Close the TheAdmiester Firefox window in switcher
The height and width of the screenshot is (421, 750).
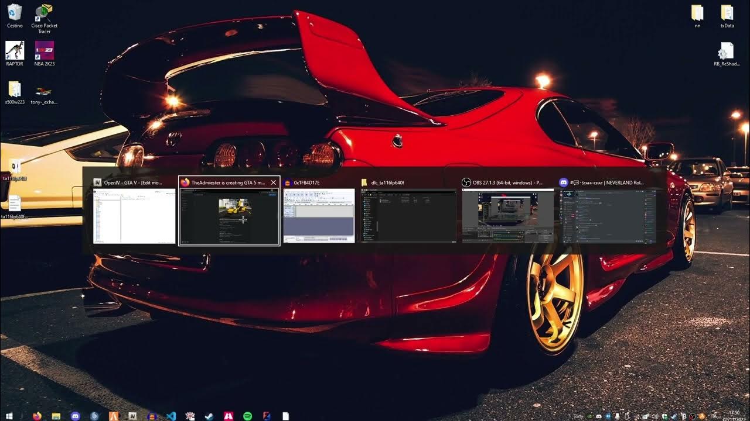[x=273, y=182]
